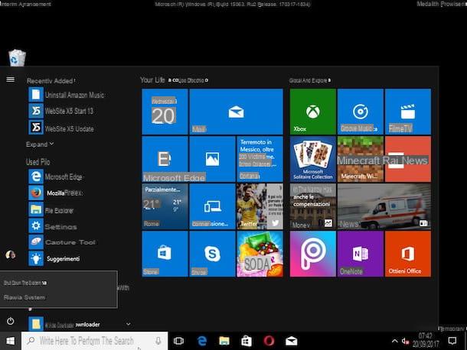Open the Photos tile

212,159
